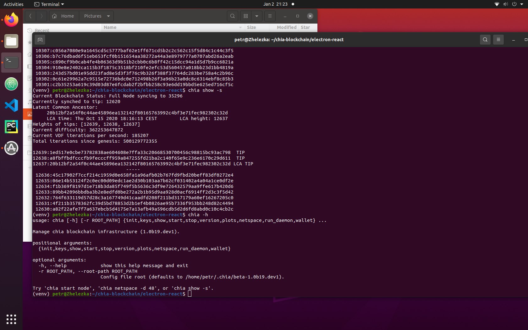
Task: Launch Atom editor from the dock
Action: tap(11, 84)
